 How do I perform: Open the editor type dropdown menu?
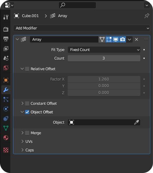coord(9,5)
